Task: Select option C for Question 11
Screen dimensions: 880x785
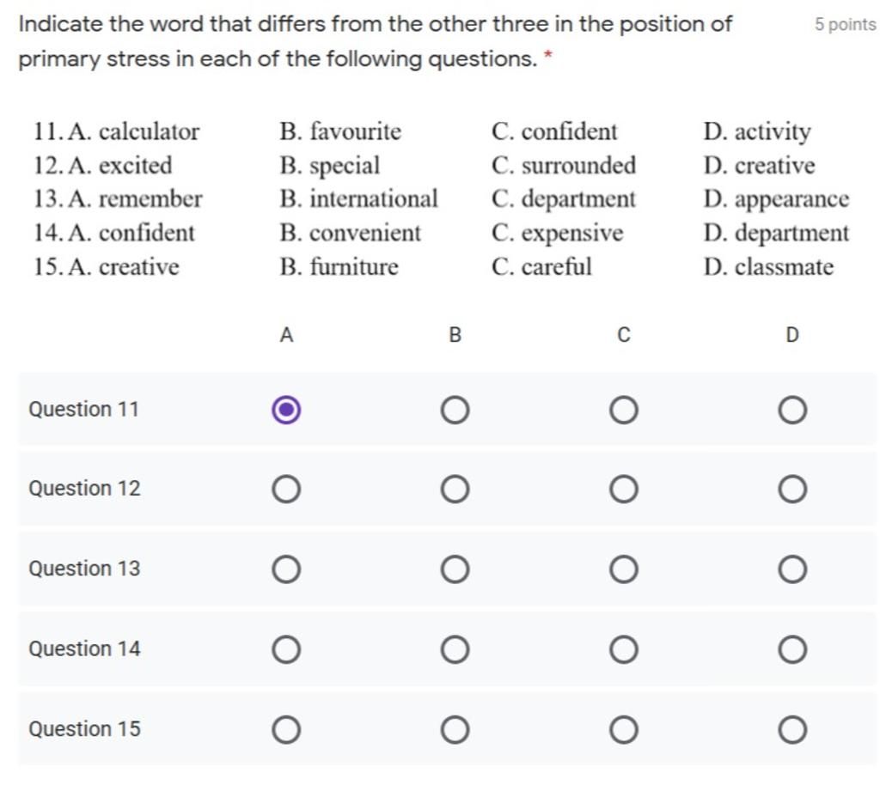Action: [624, 410]
